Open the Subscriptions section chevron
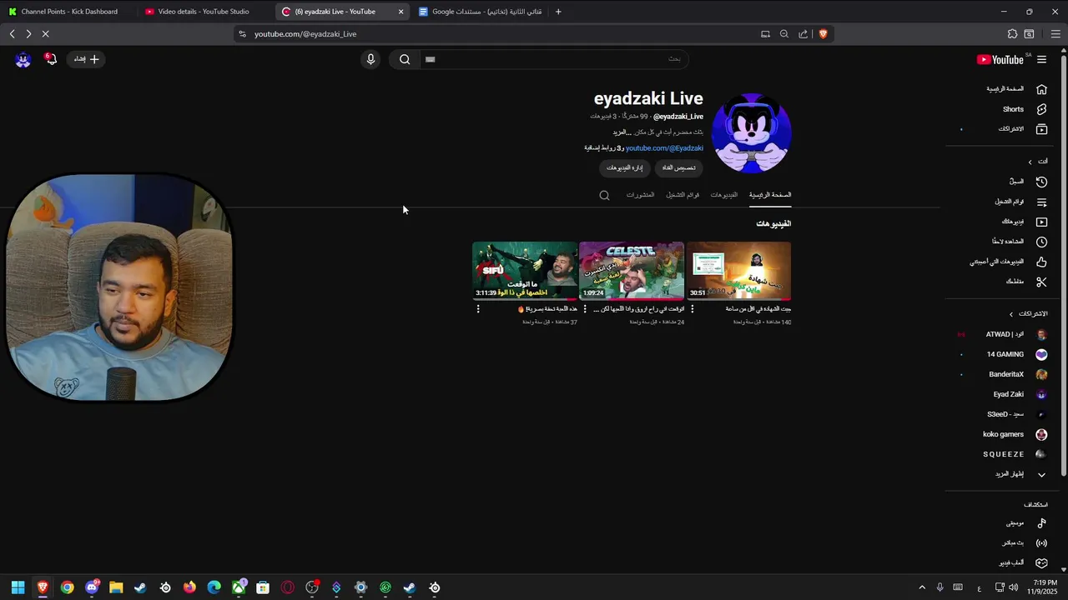The image size is (1068, 600). 1012,314
